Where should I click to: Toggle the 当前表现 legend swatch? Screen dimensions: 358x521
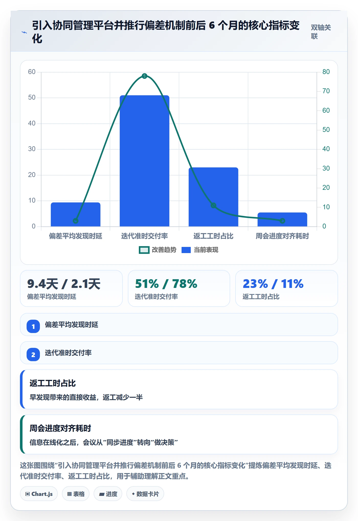186,250
